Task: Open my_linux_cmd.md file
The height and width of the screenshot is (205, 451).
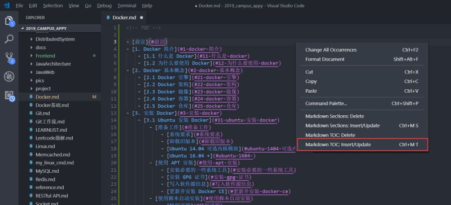Action: [x=60, y=163]
